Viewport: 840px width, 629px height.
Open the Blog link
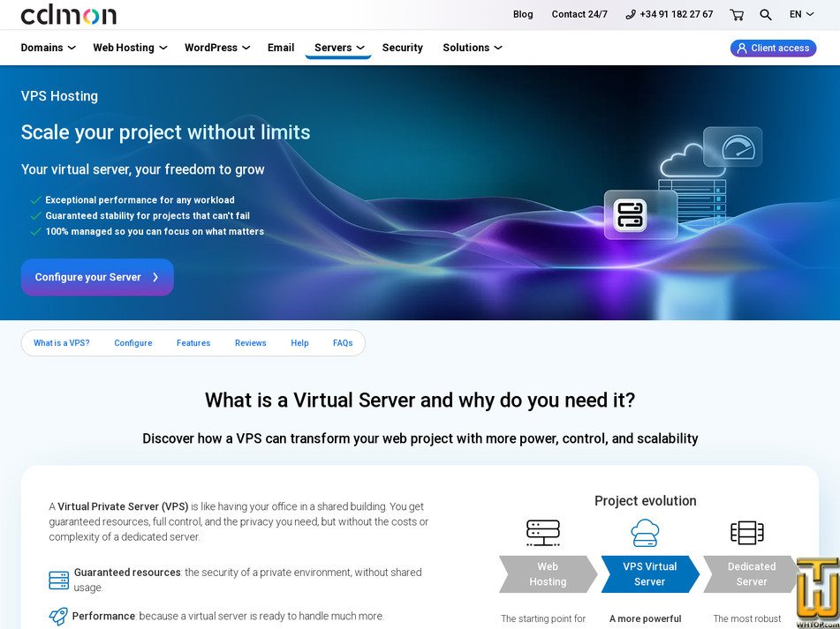pyautogui.click(x=523, y=14)
